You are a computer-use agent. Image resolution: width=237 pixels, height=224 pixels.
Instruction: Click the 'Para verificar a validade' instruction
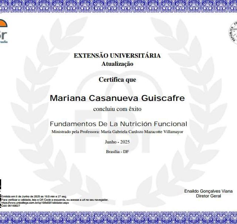[55, 200]
